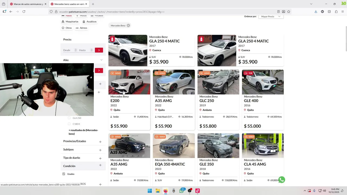Open WhatsApp from the taskbar
Viewport: 347px width, 195px height.
click(182, 191)
